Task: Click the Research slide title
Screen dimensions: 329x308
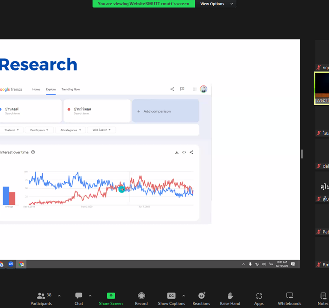Action: pos(39,64)
